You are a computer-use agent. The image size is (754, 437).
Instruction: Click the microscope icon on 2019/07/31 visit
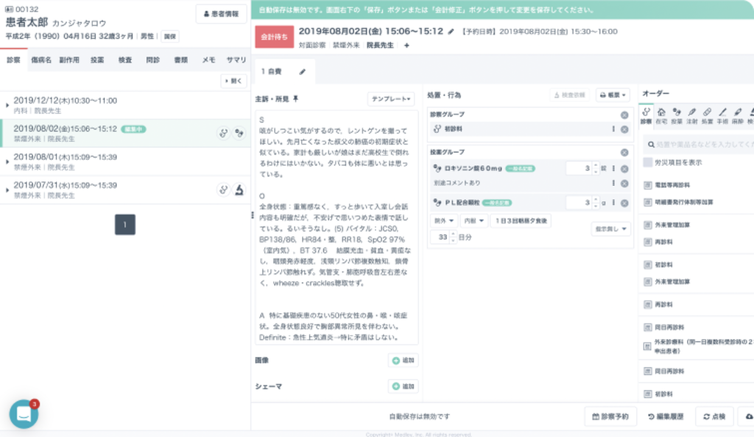(239, 190)
